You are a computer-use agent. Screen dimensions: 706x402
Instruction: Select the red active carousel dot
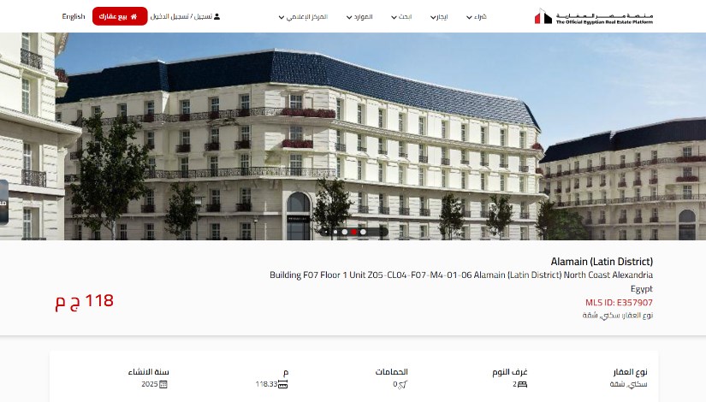click(354, 233)
